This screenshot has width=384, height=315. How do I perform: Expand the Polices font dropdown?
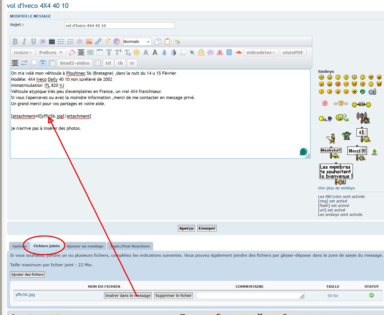[x=51, y=52]
